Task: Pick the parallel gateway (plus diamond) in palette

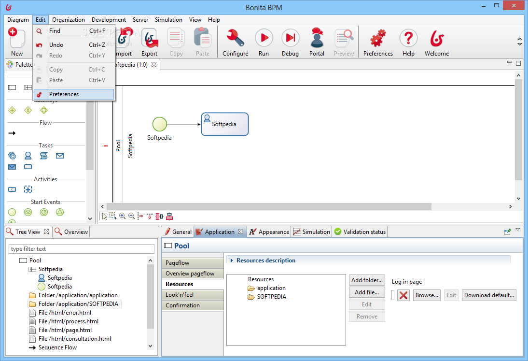Action: click(12, 110)
